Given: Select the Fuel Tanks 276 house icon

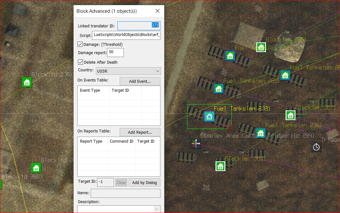Looking at the screenshot, I should tap(261, 133).
